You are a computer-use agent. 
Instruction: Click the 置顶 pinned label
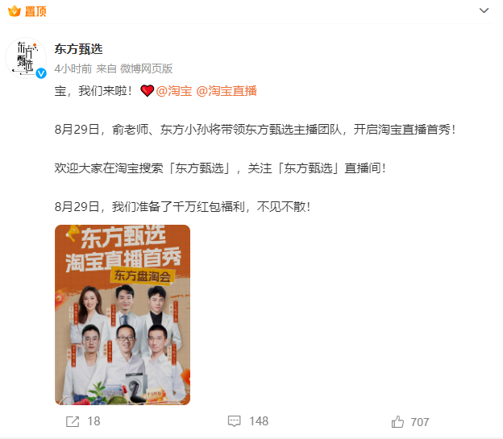(35, 11)
